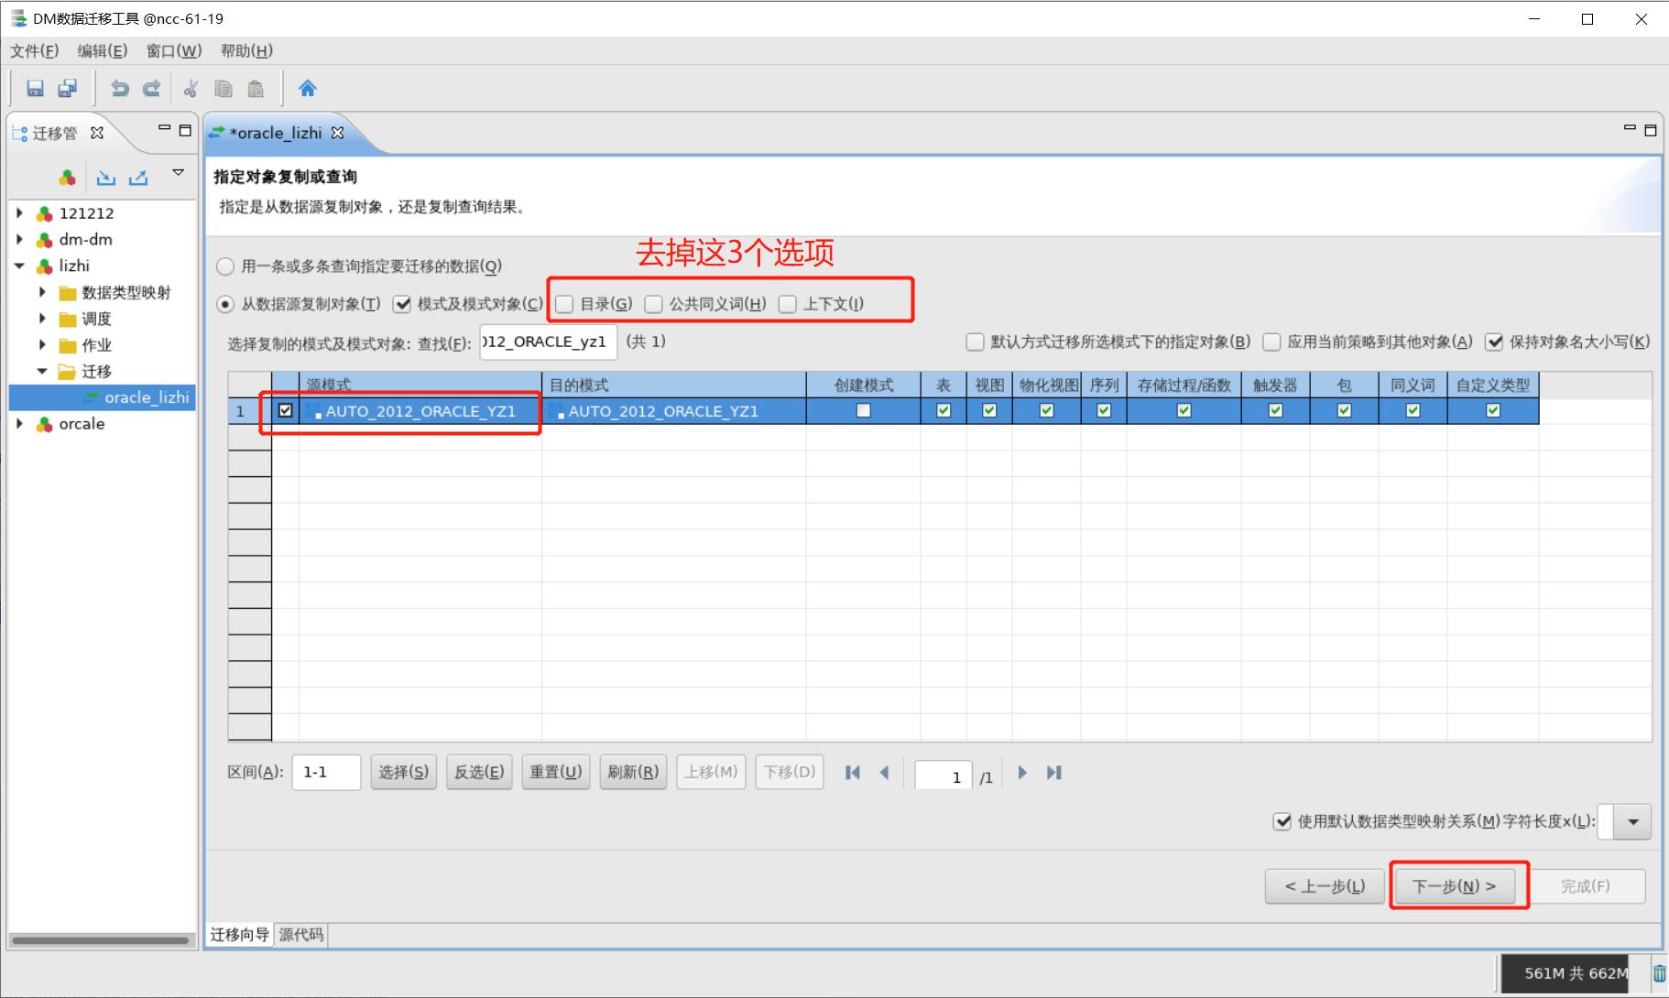1669x998 pixels.
Task: Maximize the editor area
Action: point(1650,130)
